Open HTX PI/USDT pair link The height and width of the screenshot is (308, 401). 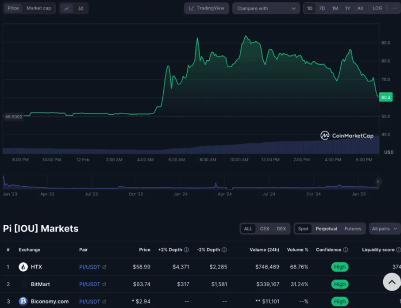click(90, 267)
